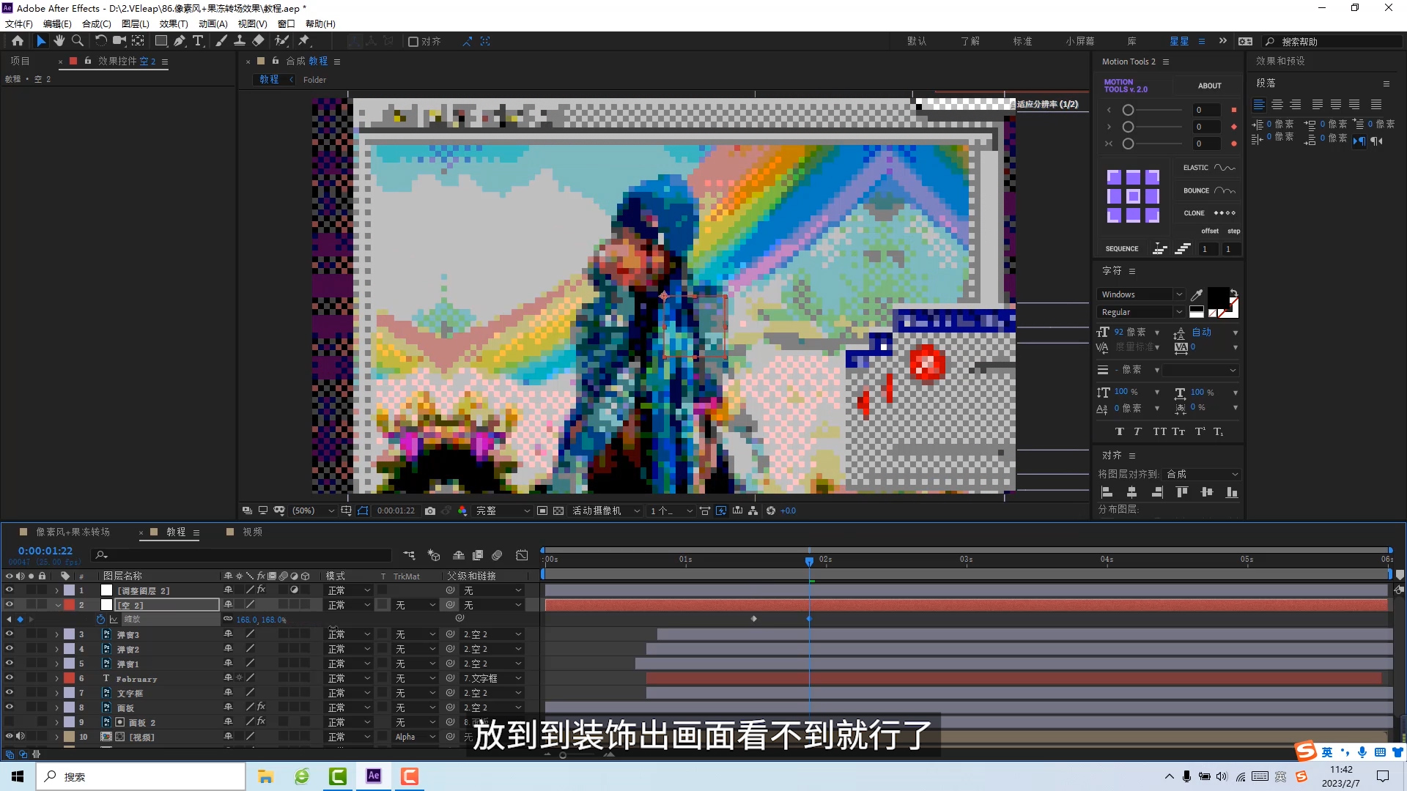The height and width of the screenshot is (791, 1407).
Task: Open the Windows font family dropdown
Action: [x=1140, y=294]
